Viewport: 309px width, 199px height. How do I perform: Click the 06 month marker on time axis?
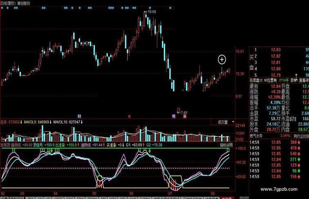click(x=131, y=194)
